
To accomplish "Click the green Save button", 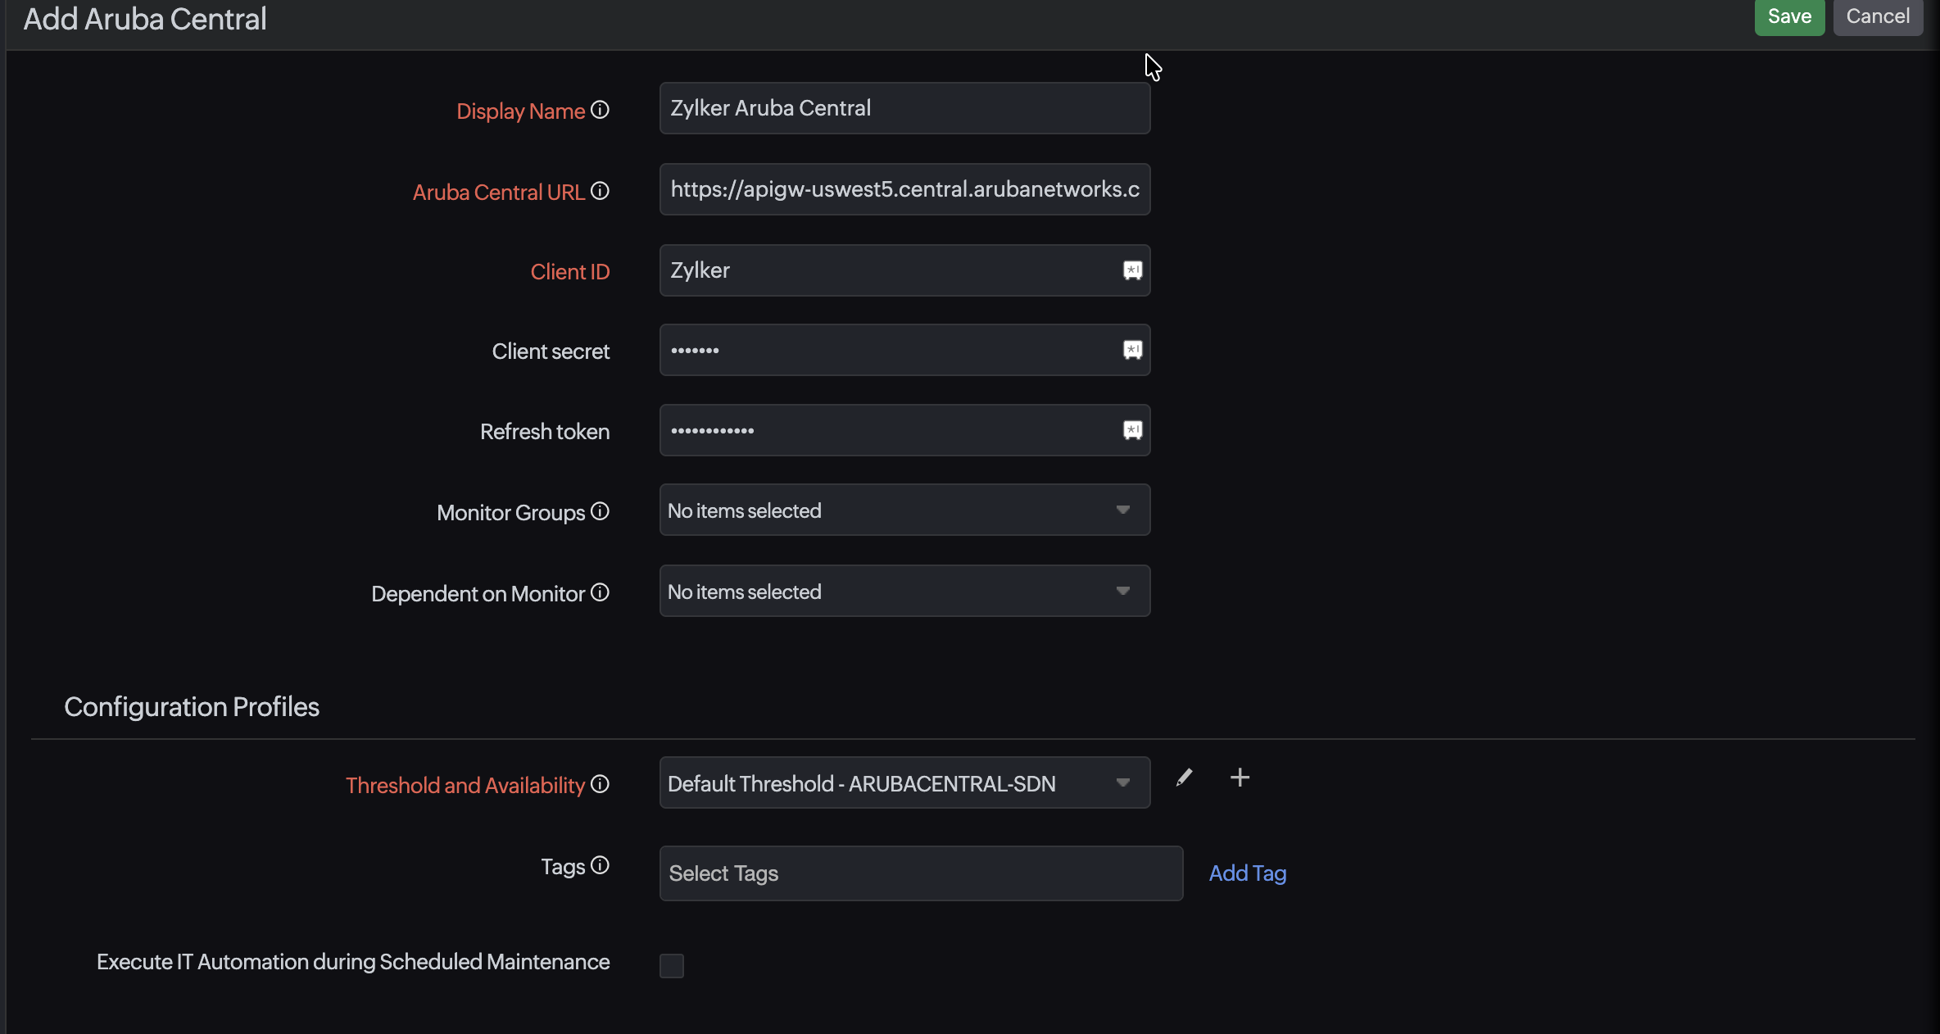I will [x=1788, y=16].
